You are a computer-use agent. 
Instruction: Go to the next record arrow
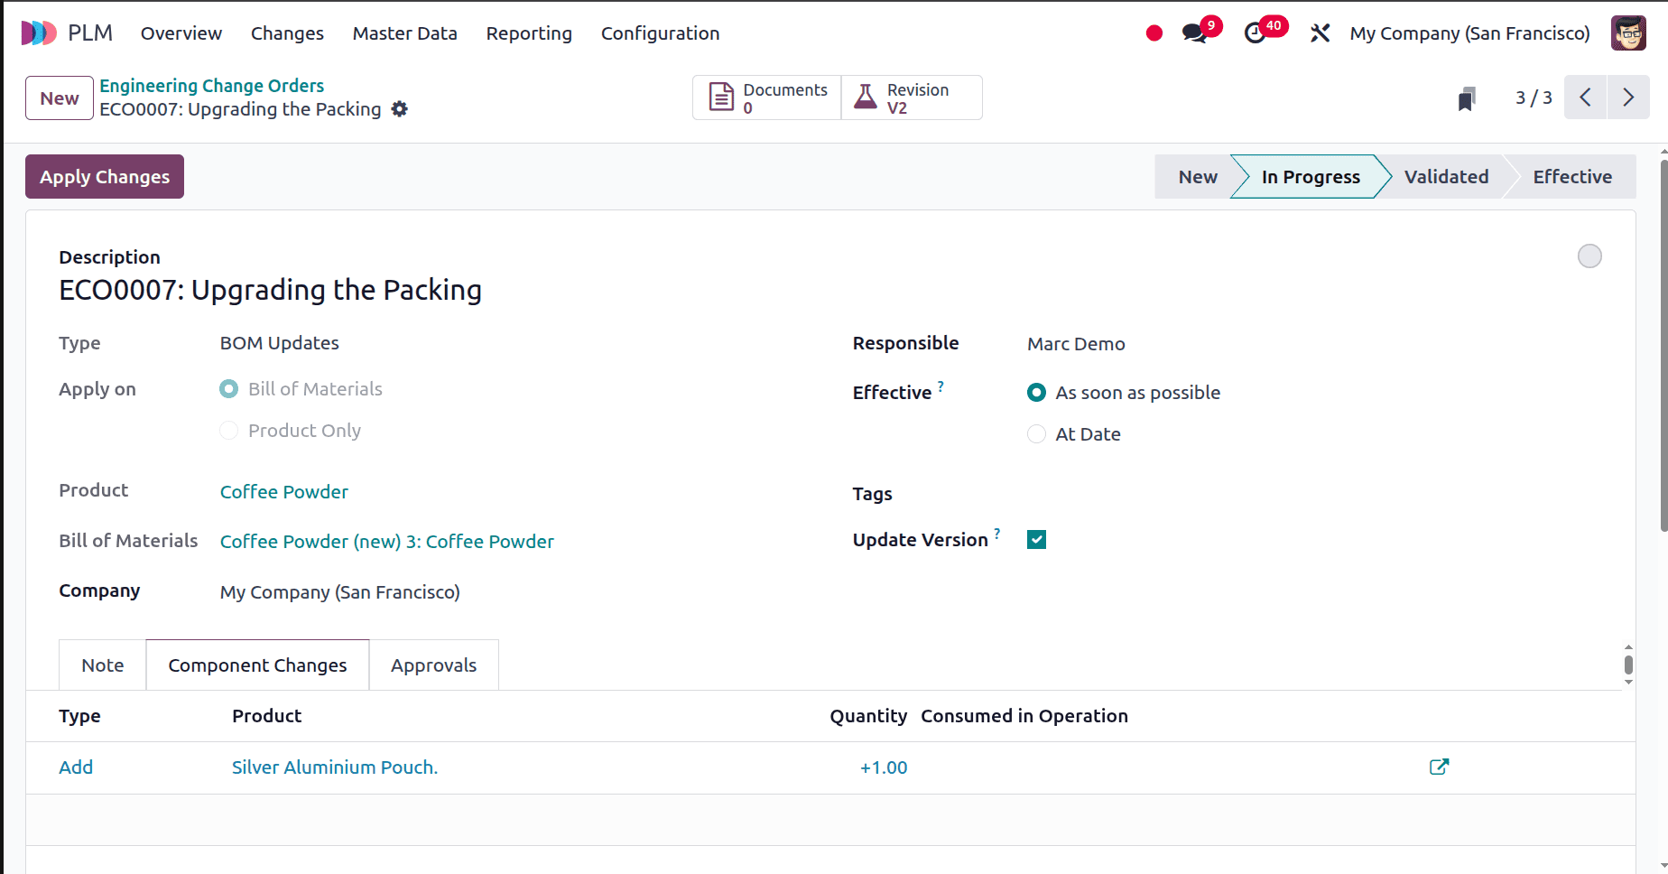click(1628, 98)
